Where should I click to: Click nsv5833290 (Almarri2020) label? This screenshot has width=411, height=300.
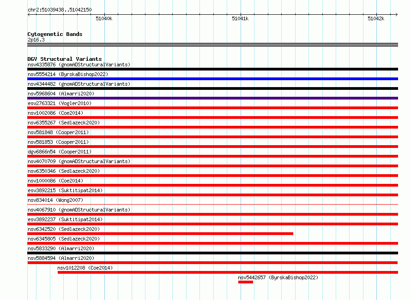click(x=61, y=248)
